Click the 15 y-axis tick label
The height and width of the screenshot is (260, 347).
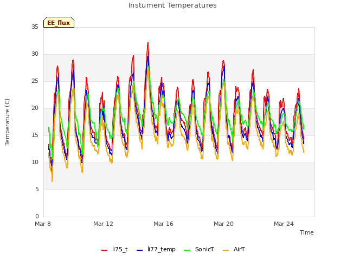pyautogui.click(x=35, y=135)
